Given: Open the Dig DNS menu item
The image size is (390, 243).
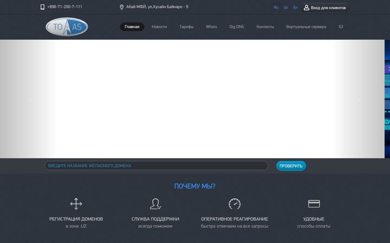Looking at the screenshot, I should [x=237, y=27].
